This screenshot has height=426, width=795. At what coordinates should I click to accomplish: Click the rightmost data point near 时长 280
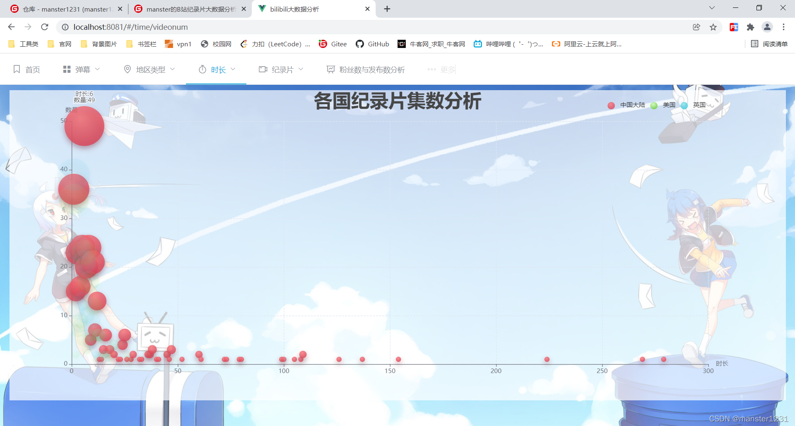pyautogui.click(x=664, y=359)
